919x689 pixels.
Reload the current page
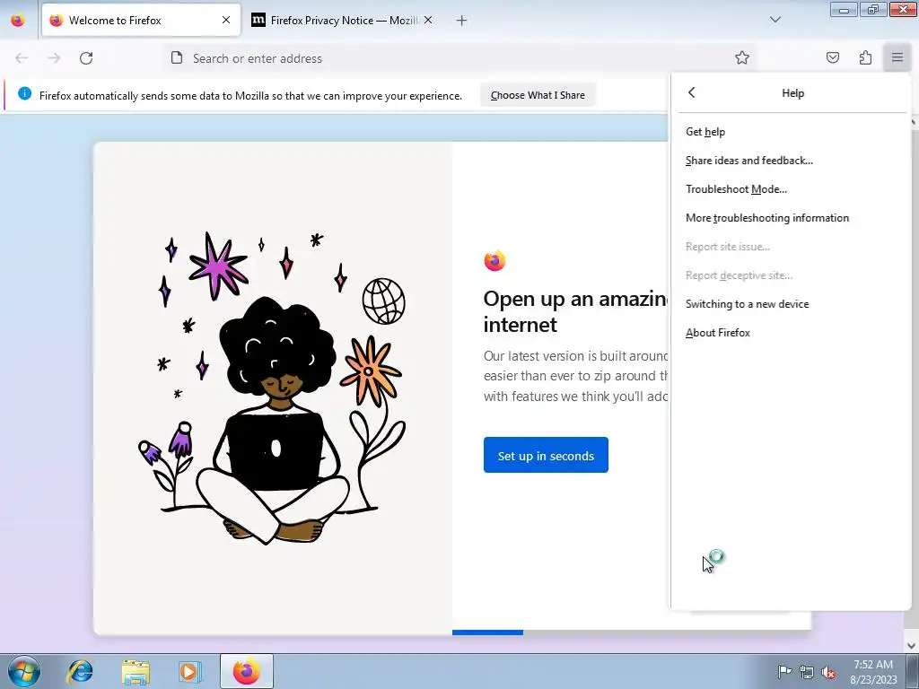click(x=86, y=58)
